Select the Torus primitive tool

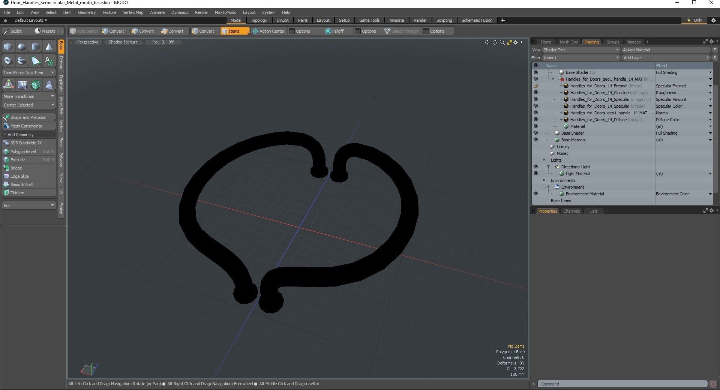[x=8, y=60]
